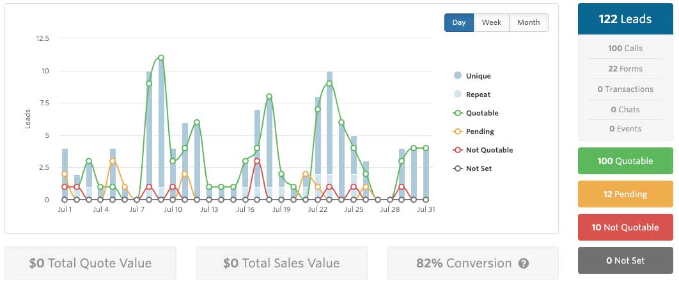Click the 7.5 y-axis value
The width and height of the screenshot is (679, 284).
click(x=44, y=103)
